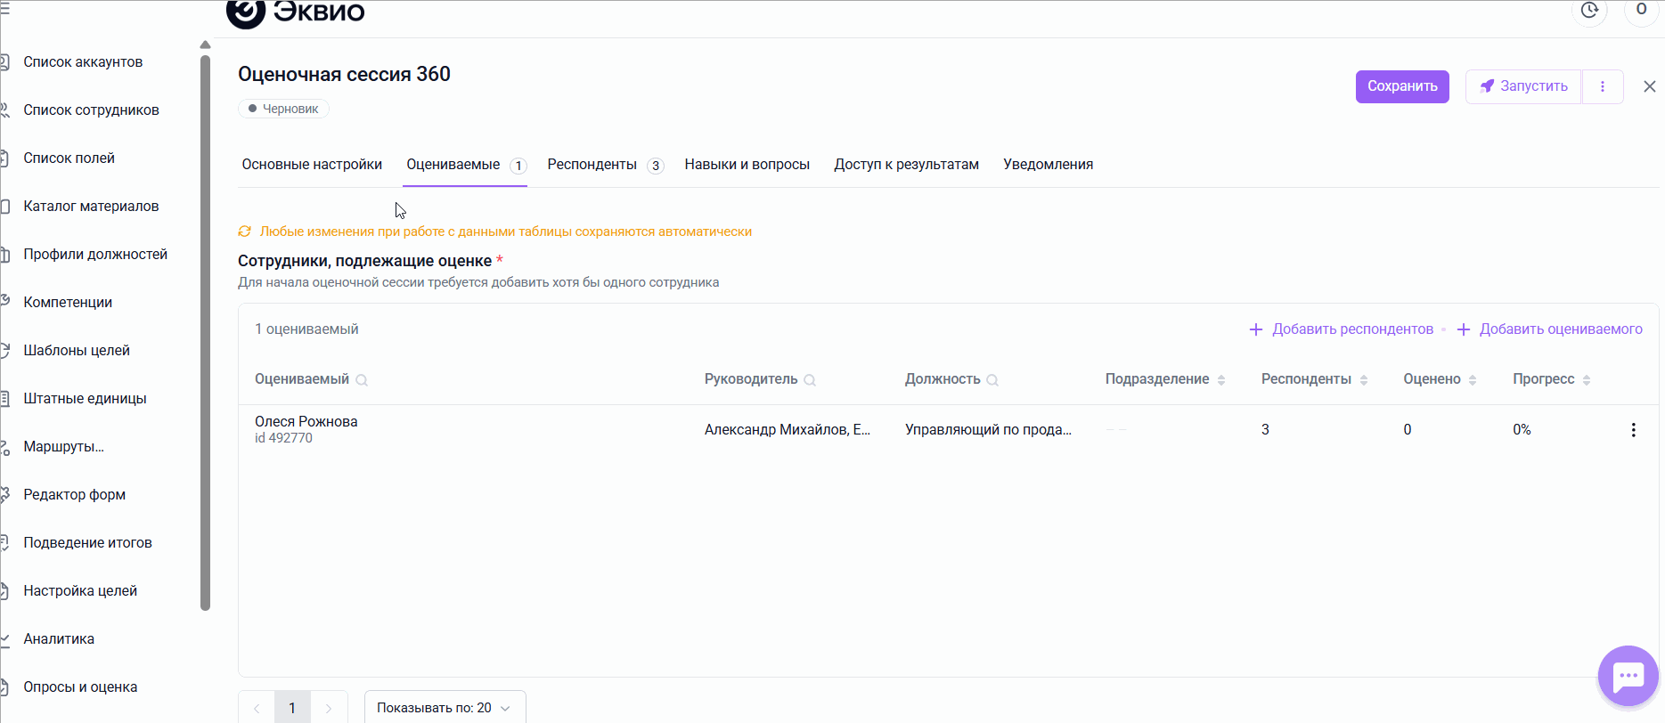
Task: Open the history clock icon in header
Action: pyautogui.click(x=1589, y=11)
